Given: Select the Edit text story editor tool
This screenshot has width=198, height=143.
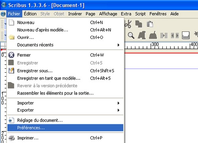Looking at the screenshot, I should point(153,35).
